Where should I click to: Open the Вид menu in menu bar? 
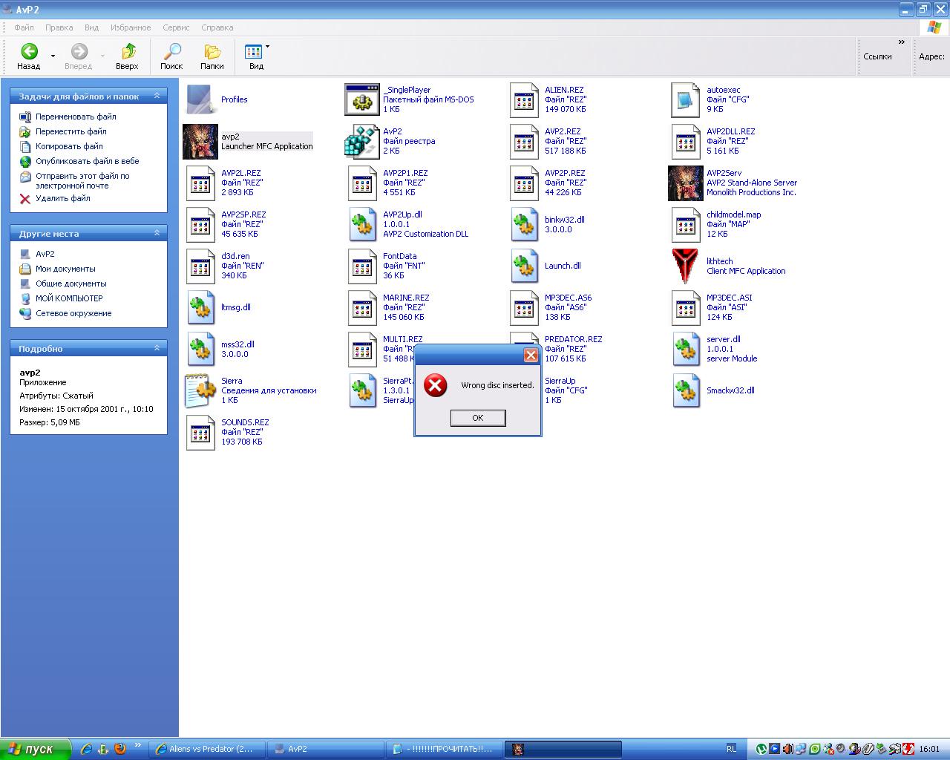pos(92,27)
